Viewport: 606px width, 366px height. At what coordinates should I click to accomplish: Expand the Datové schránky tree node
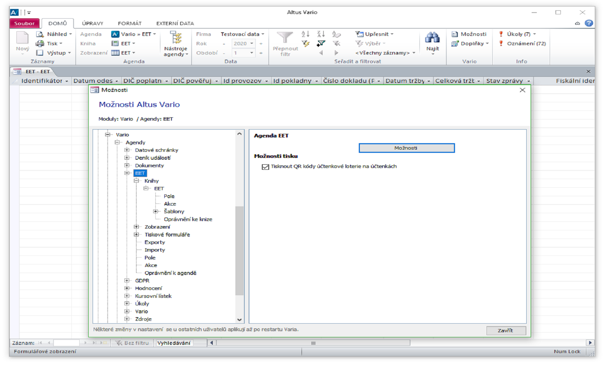point(127,150)
